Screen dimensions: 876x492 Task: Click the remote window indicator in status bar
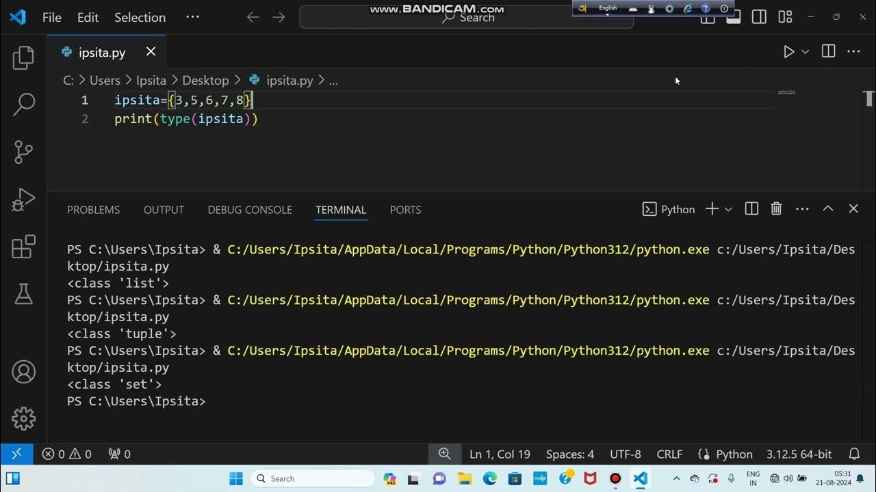coord(16,454)
